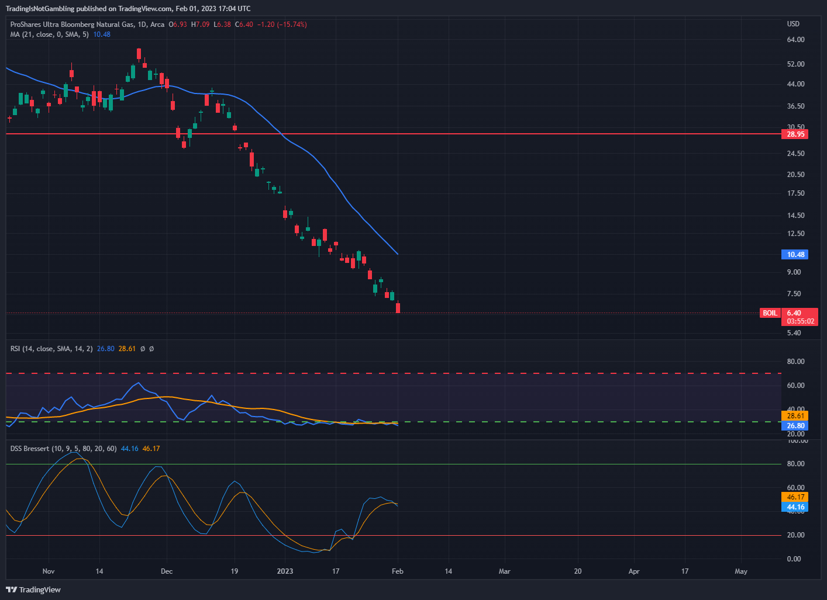
Task: Click the 52.00 price axis label
Action: (795, 64)
